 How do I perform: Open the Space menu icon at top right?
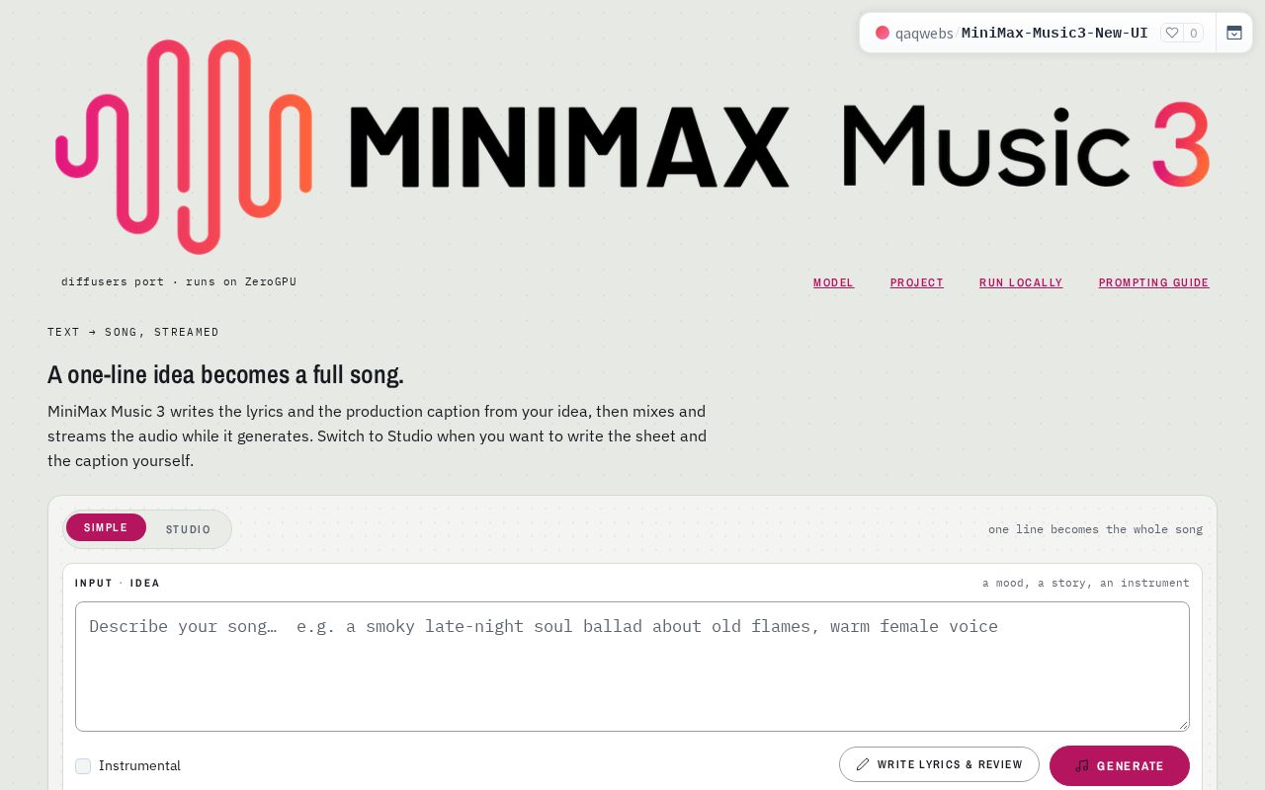(1234, 33)
